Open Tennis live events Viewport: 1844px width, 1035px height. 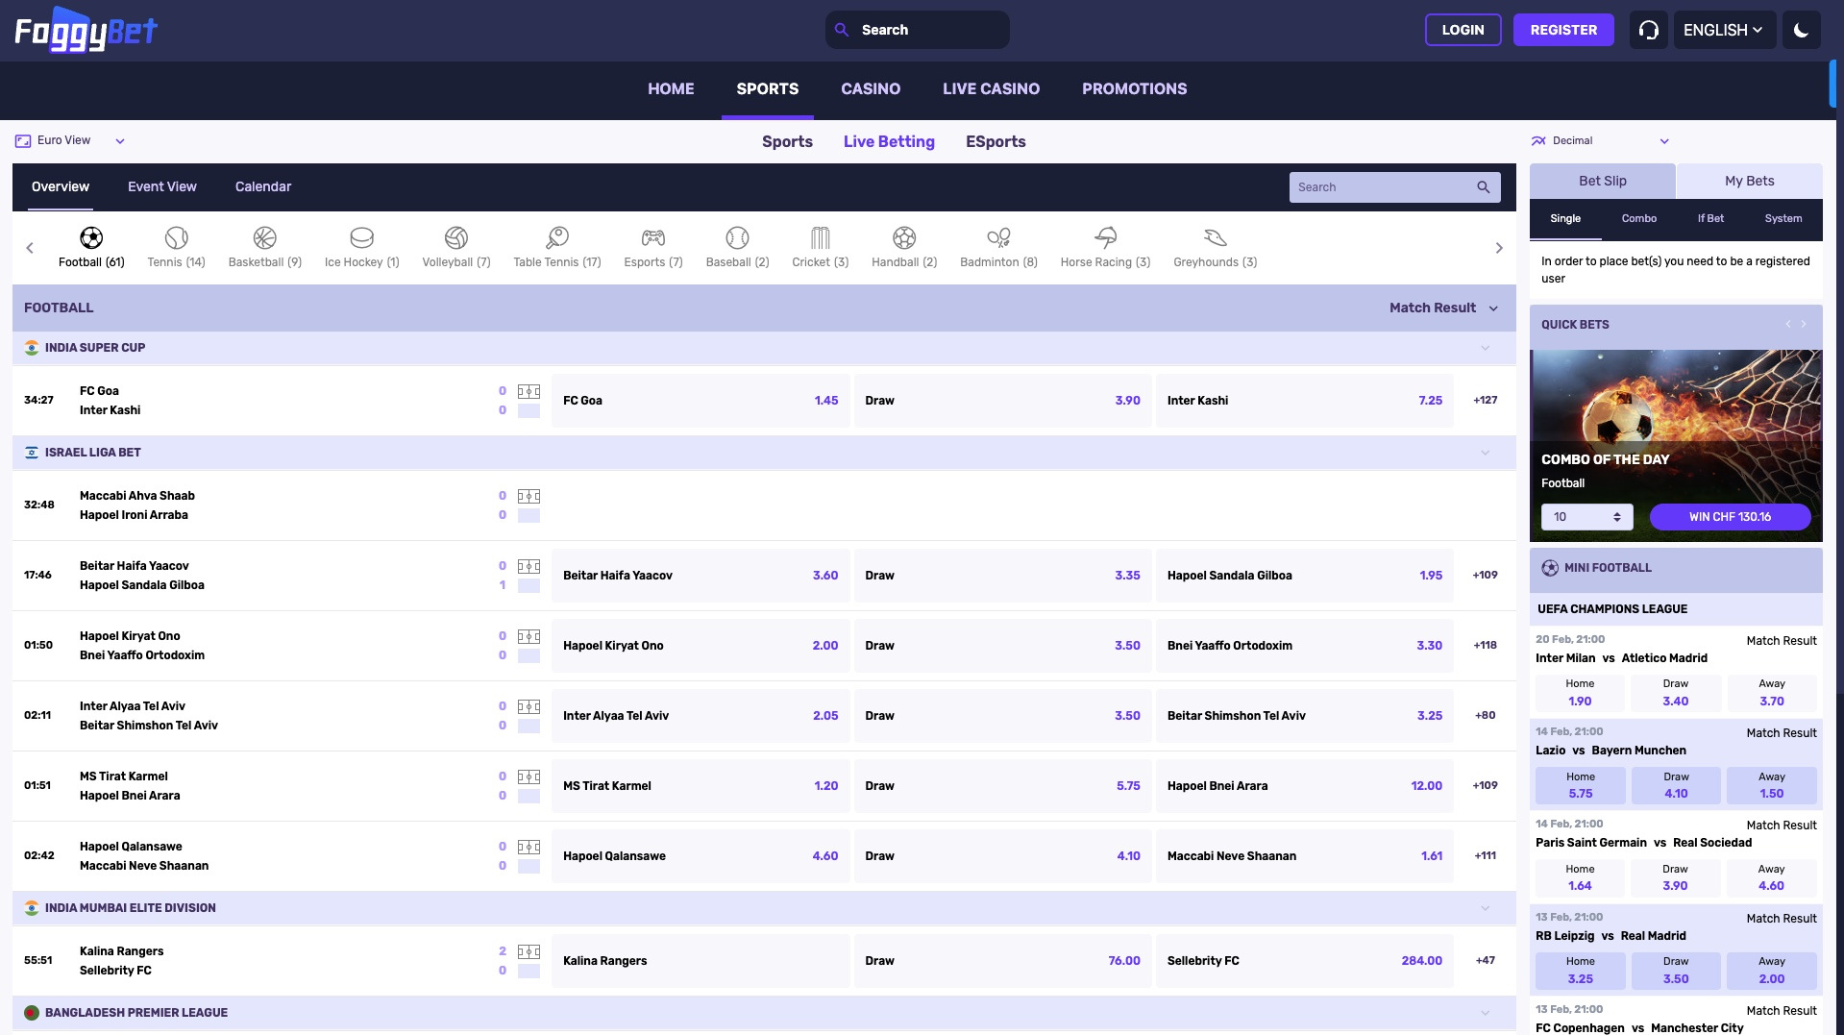tap(176, 238)
